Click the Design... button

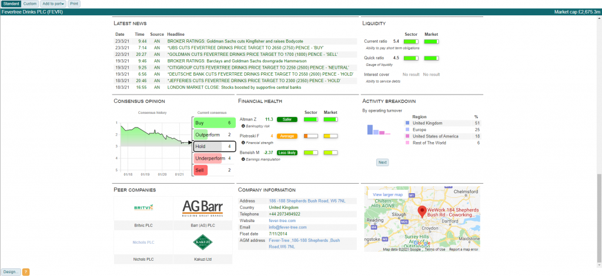pos(11,272)
